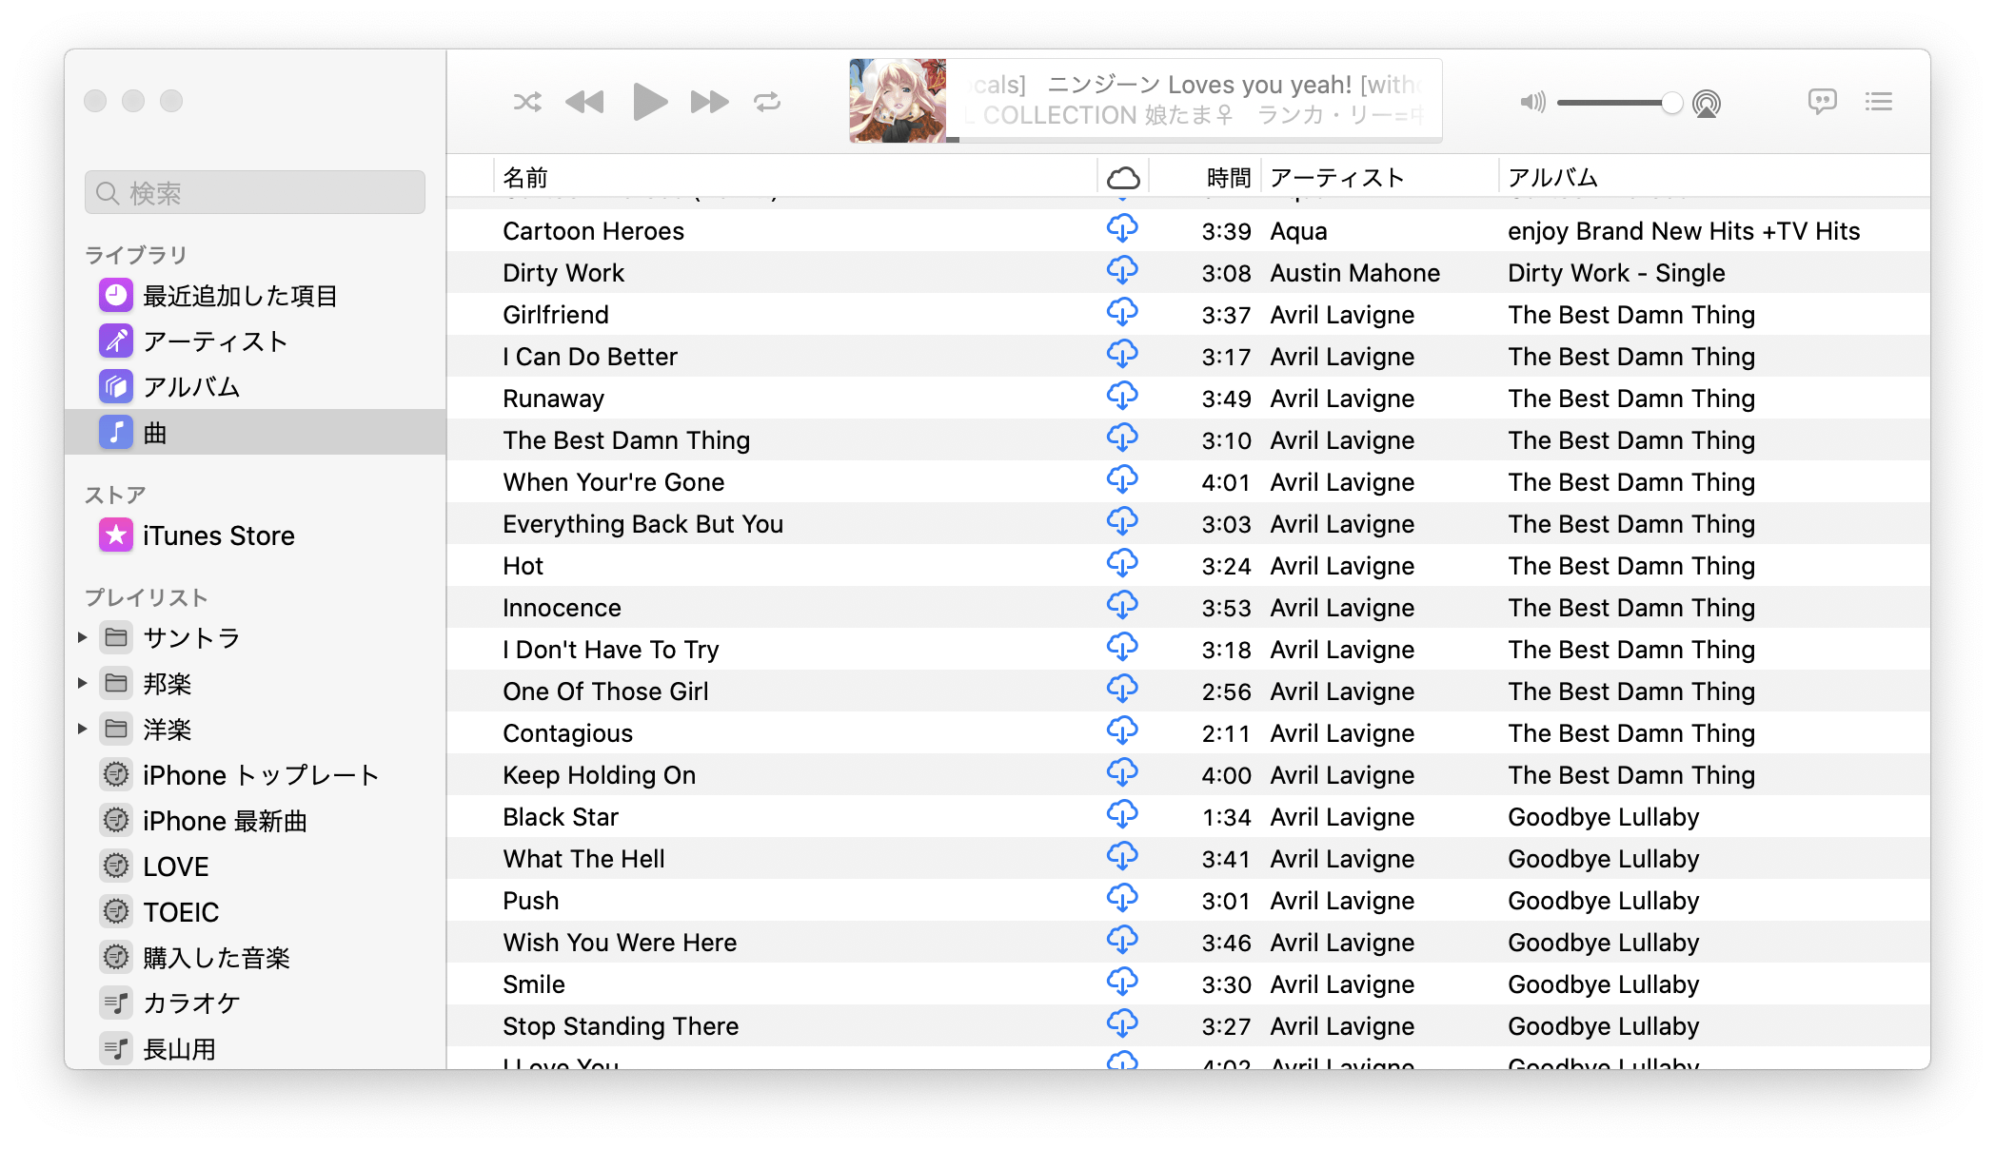This screenshot has width=1995, height=1149.
Task: Click the now playing album artwork
Action: coord(898,101)
